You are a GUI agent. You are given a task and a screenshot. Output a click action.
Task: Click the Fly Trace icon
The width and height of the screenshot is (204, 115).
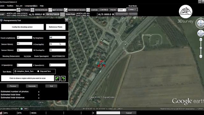[18, 10]
